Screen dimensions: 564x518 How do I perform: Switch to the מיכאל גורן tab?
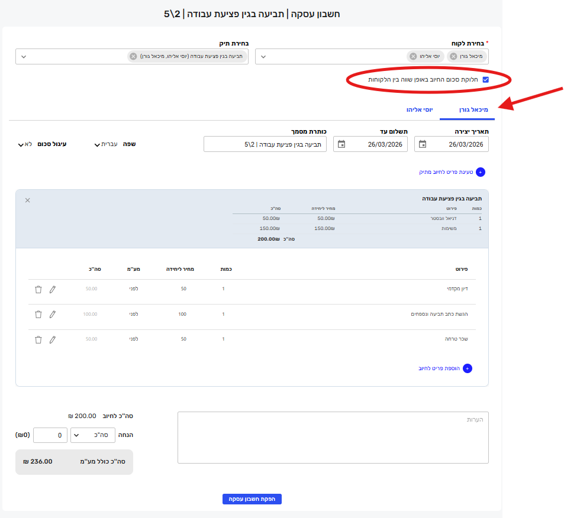(473, 110)
